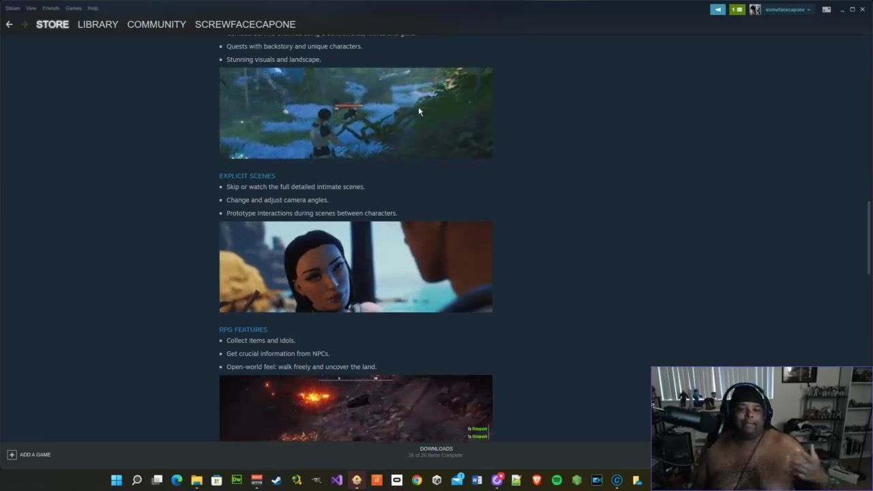Click the plus icon beside Add a Game

(12, 455)
